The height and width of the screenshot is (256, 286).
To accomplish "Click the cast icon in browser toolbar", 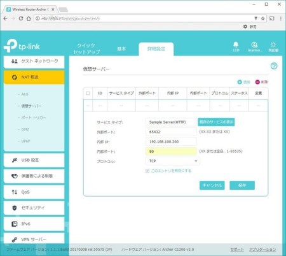I will pyautogui.click(x=272, y=18).
